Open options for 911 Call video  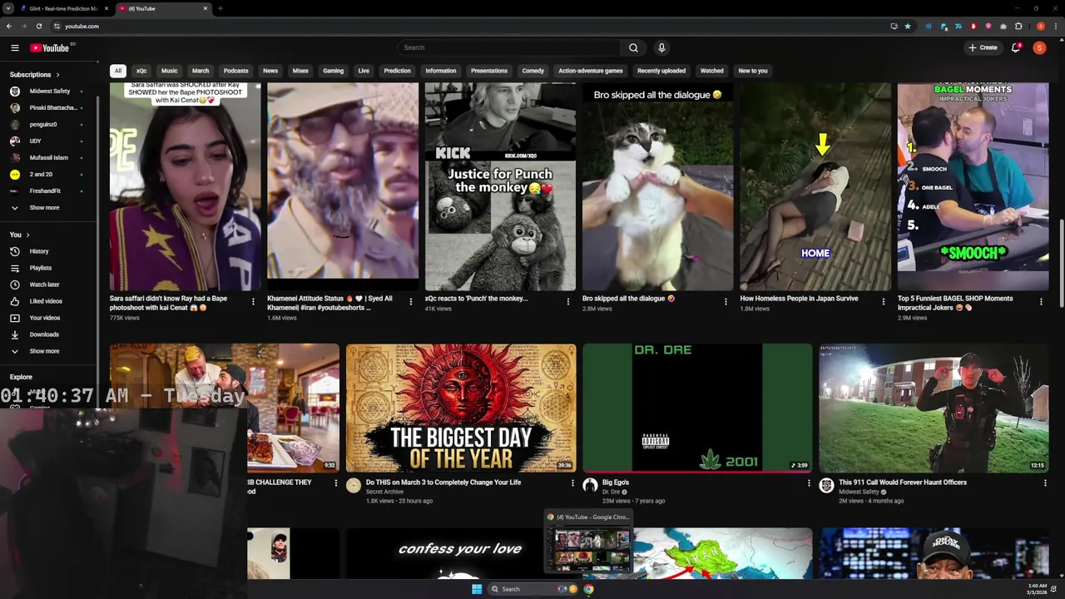(x=1045, y=483)
